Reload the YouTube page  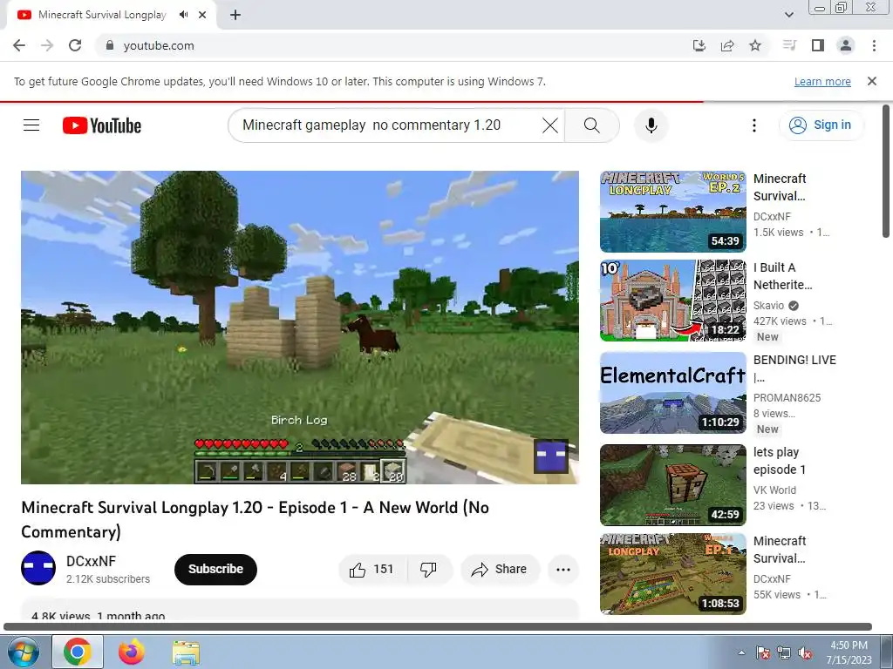(x=75, y=45)
